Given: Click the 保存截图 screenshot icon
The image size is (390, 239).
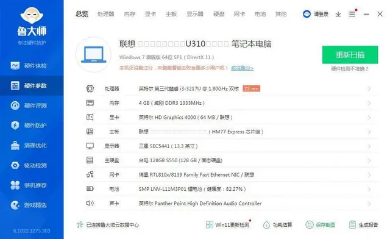Looking at the screenshot, I should 310,225.
